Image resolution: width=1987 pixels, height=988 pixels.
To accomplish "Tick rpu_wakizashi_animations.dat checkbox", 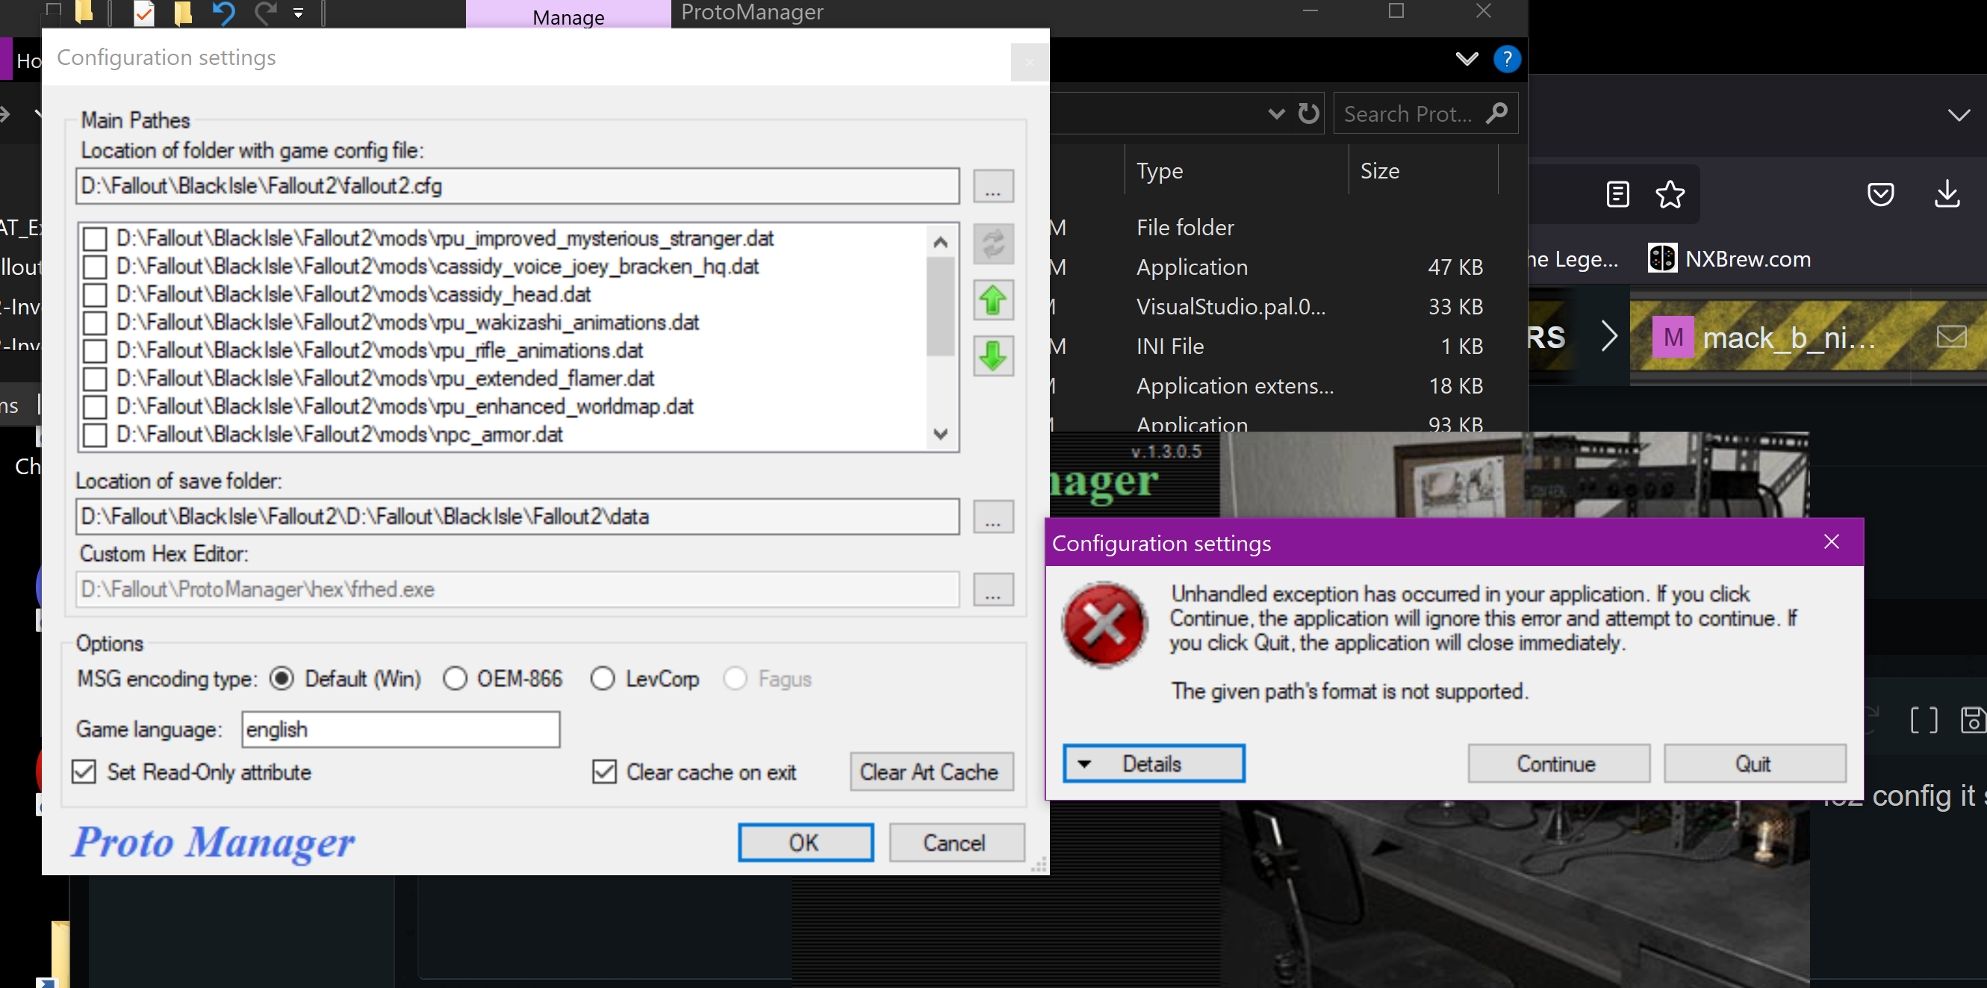I will coord(95,323).
